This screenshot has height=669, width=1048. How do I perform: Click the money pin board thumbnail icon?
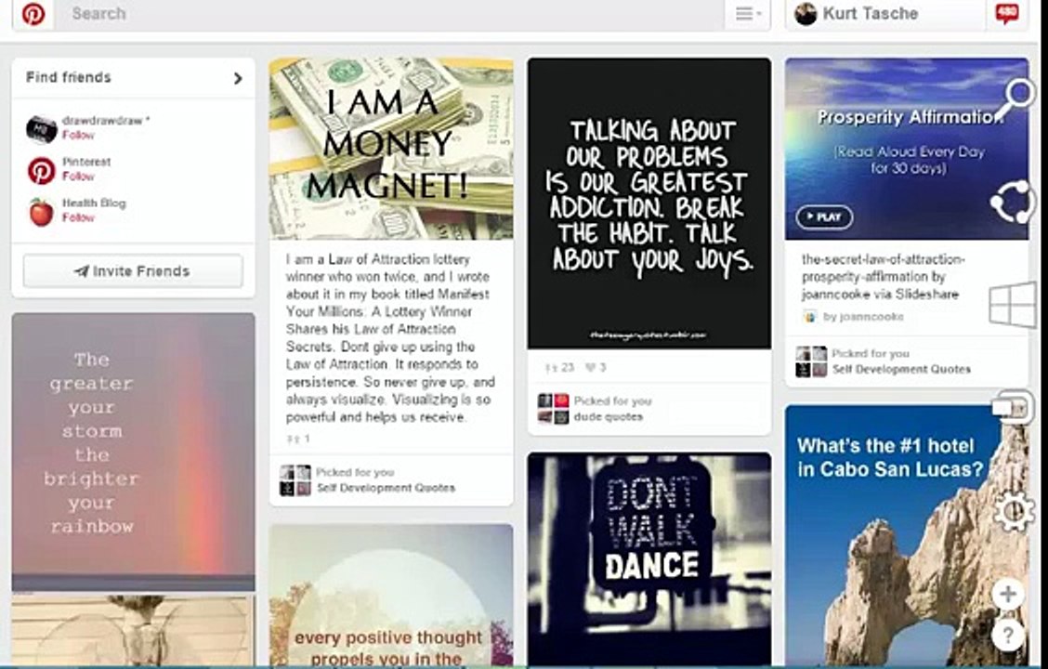(295, 480)
